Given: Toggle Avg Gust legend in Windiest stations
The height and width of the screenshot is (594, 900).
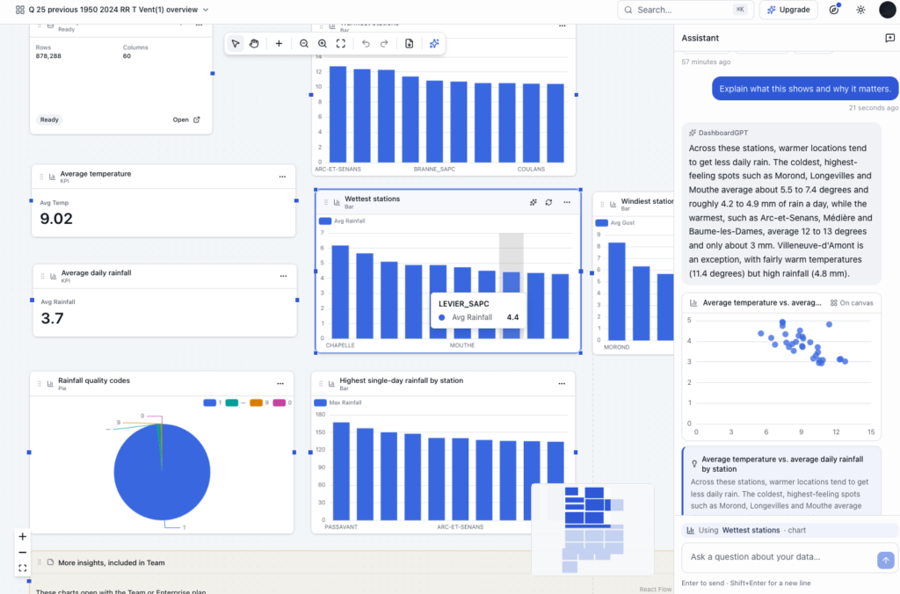Looking at the screenshot, I should [614, 222].
